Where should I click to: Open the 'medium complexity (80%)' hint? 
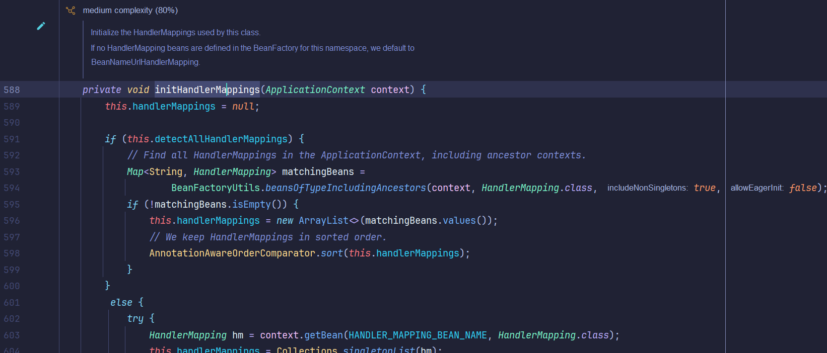pos(130,10)
